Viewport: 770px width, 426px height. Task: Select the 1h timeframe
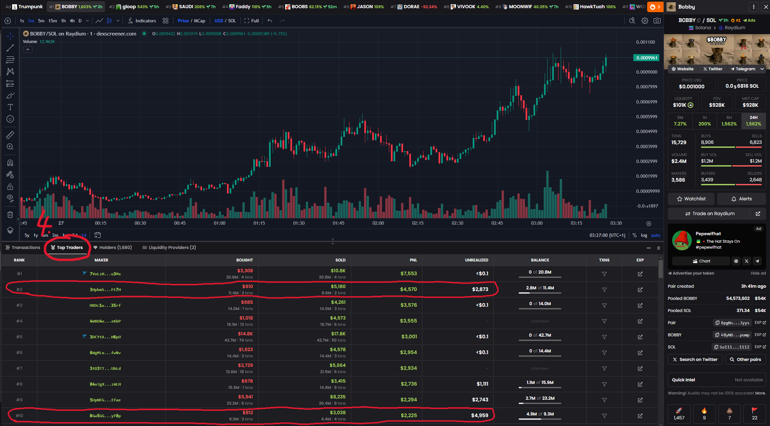63,21
